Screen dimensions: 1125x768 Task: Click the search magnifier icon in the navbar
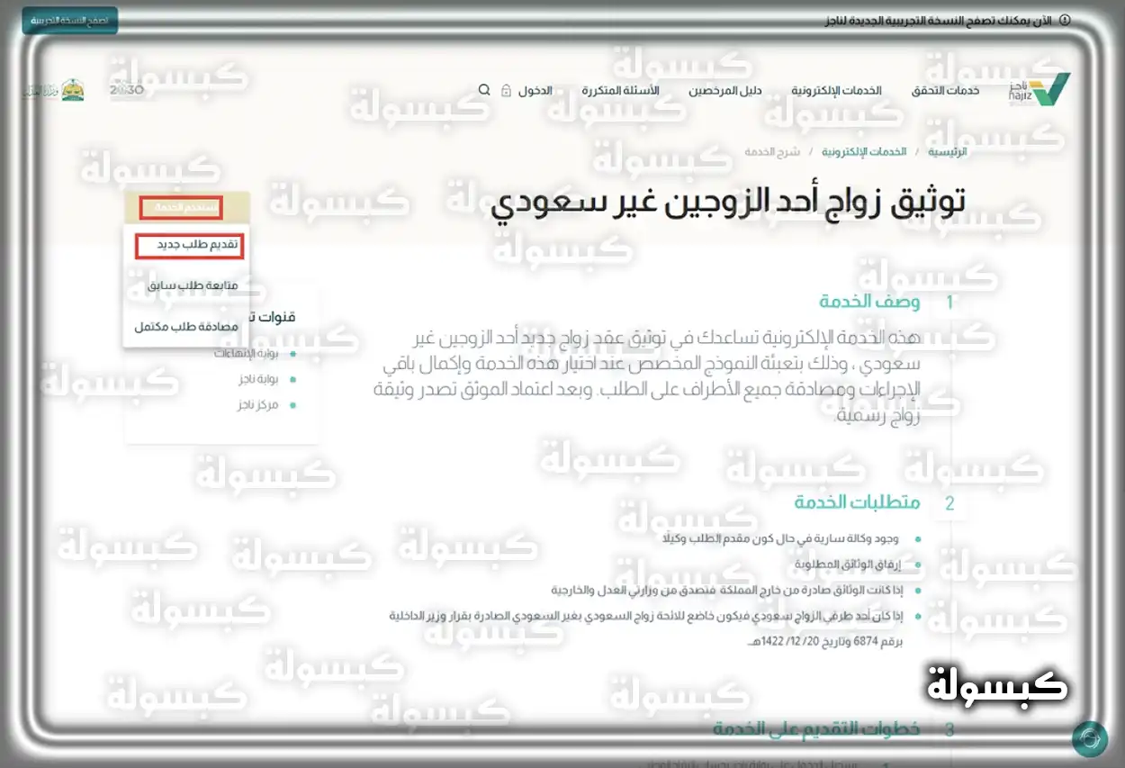click(483, 89)
